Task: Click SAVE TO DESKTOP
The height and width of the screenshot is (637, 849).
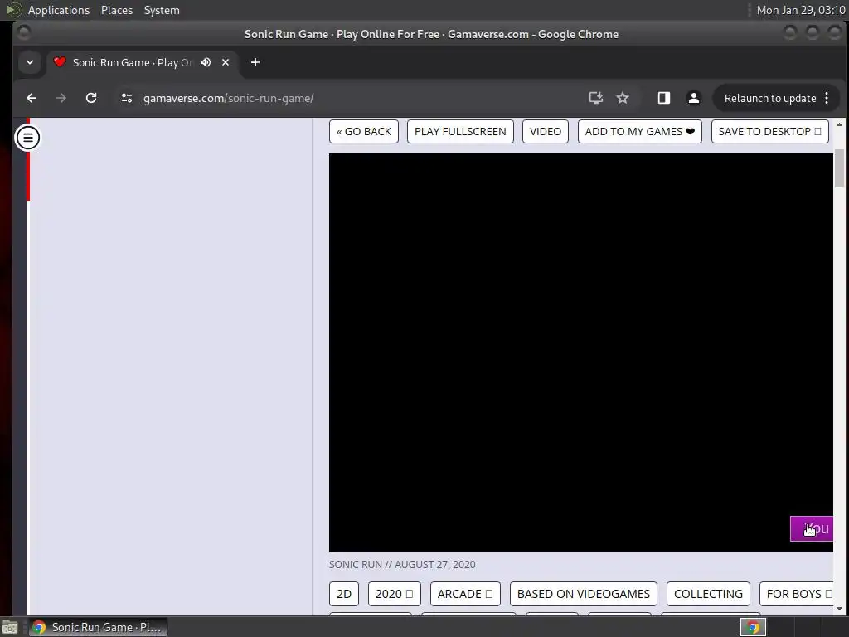Action: [770, 132]
